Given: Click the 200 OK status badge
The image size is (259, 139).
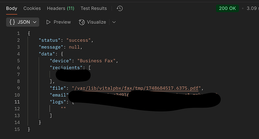Looking at the screenshot, I should tap(227, 8).
